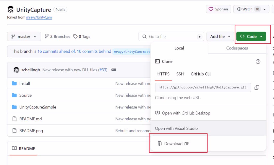This screenshot has width=274, height=165.
Task: Focus the Go to file search field
Action: [171, 37]
